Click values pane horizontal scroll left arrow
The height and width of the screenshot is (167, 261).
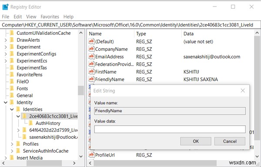tap(90, 163)
